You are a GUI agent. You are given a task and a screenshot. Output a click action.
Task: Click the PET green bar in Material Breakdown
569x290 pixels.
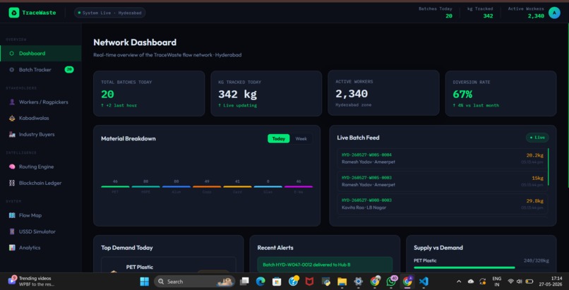(x=115, y=187)
